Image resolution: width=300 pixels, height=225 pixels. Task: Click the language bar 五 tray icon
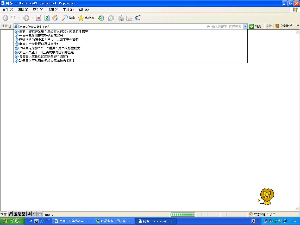[254, 221]
